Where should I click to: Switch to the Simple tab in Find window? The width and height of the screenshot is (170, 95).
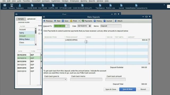(x=21, y=19)
